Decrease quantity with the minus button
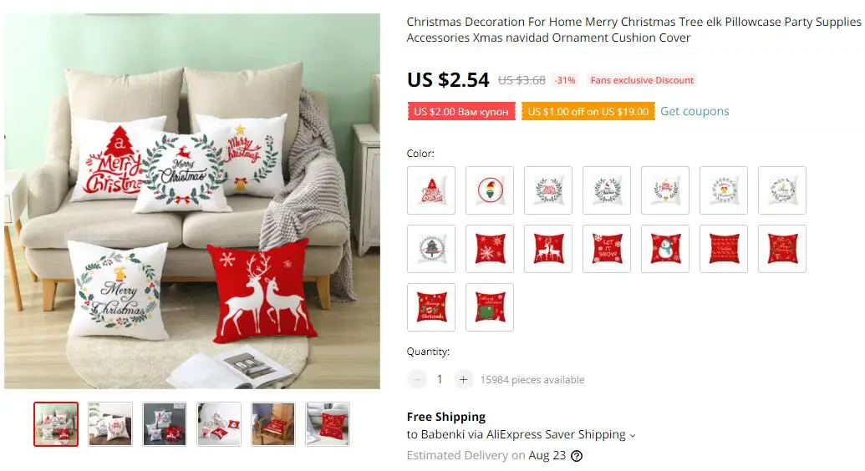The image size is (865, 471). pos(417,379)
